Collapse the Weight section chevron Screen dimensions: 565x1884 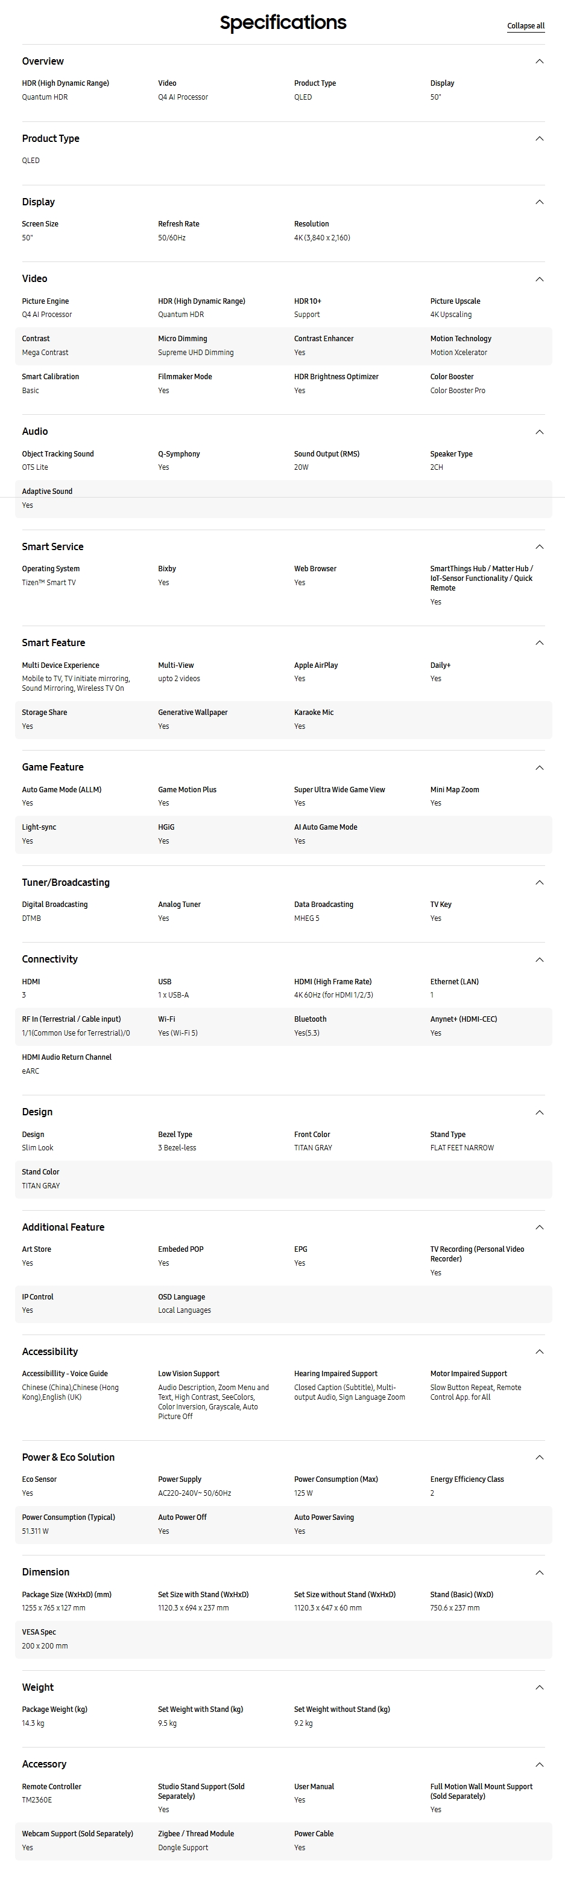[540, 1687]
